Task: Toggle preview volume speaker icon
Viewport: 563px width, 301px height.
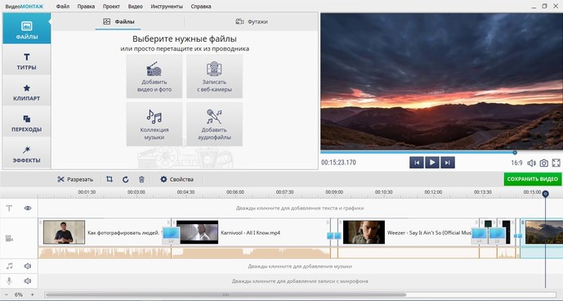Action: click(531, 163)
